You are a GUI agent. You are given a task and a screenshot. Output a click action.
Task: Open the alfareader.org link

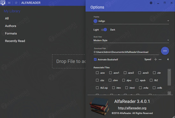click(132, 108)
